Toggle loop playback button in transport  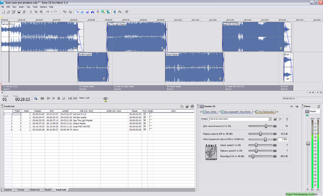42,98
